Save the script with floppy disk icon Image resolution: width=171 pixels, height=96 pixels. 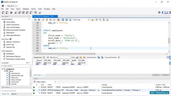pos(39,20)
